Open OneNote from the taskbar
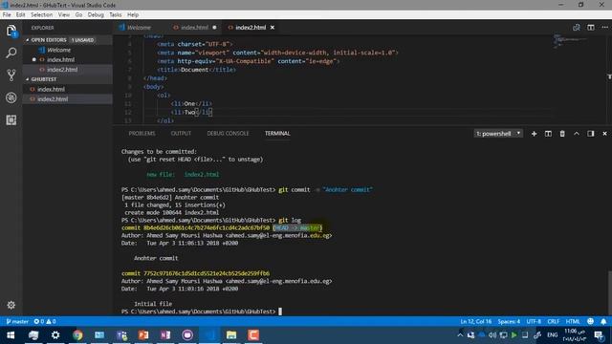 tap(165, 335)
